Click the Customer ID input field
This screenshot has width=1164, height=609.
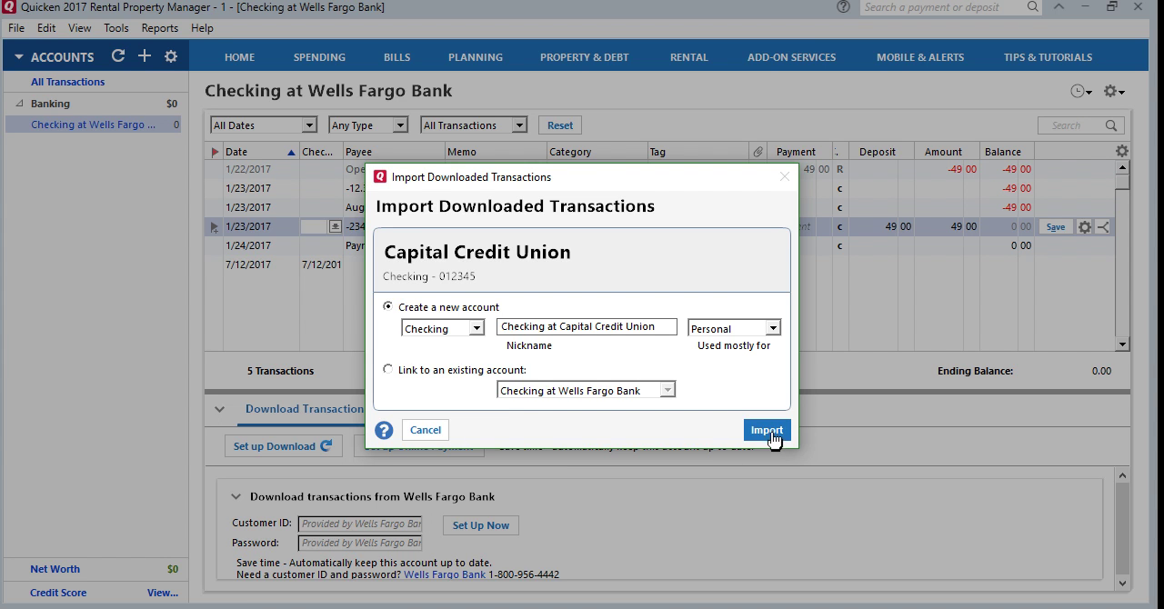[x=360, y=524]
